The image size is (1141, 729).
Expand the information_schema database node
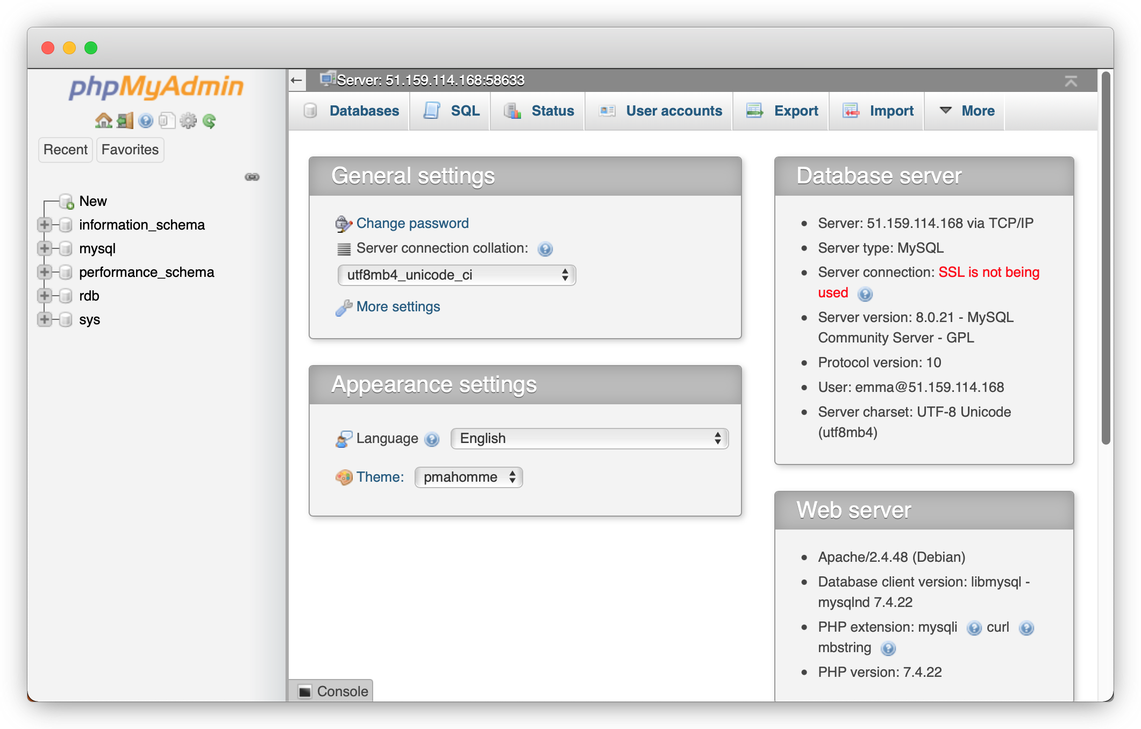tap(45, 225)
